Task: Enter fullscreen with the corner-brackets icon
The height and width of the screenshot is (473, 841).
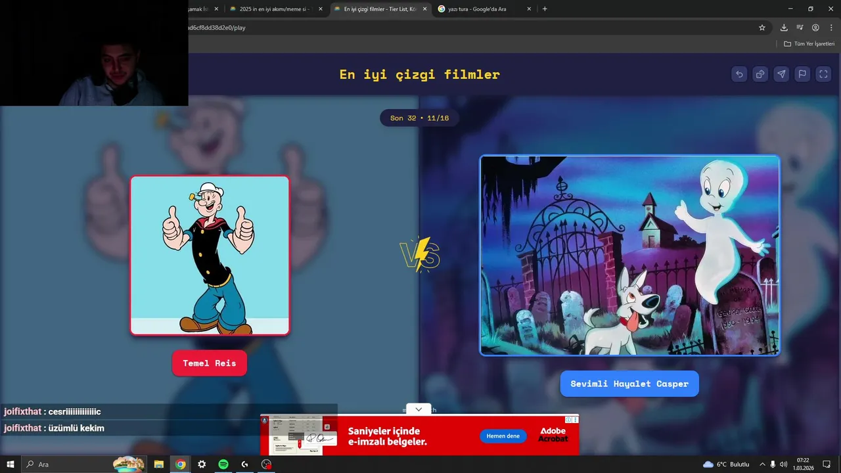Action: 823,74
